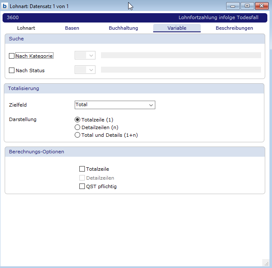Screen dimensions: 272x268
Task: Switch to the Lohnart tab
Action: point(26,28)
